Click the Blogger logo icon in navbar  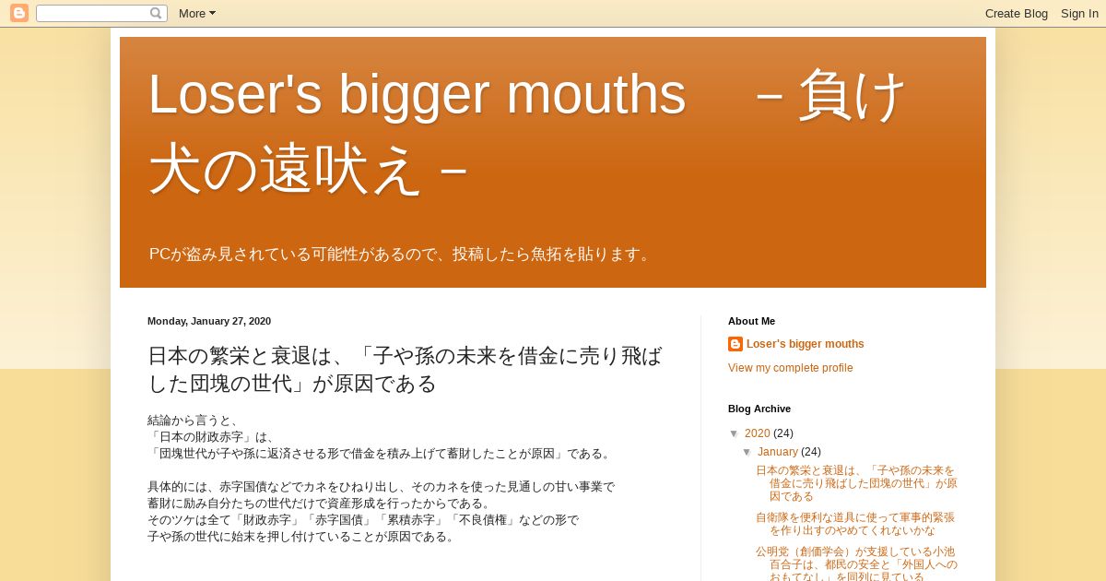coord(19,13)
